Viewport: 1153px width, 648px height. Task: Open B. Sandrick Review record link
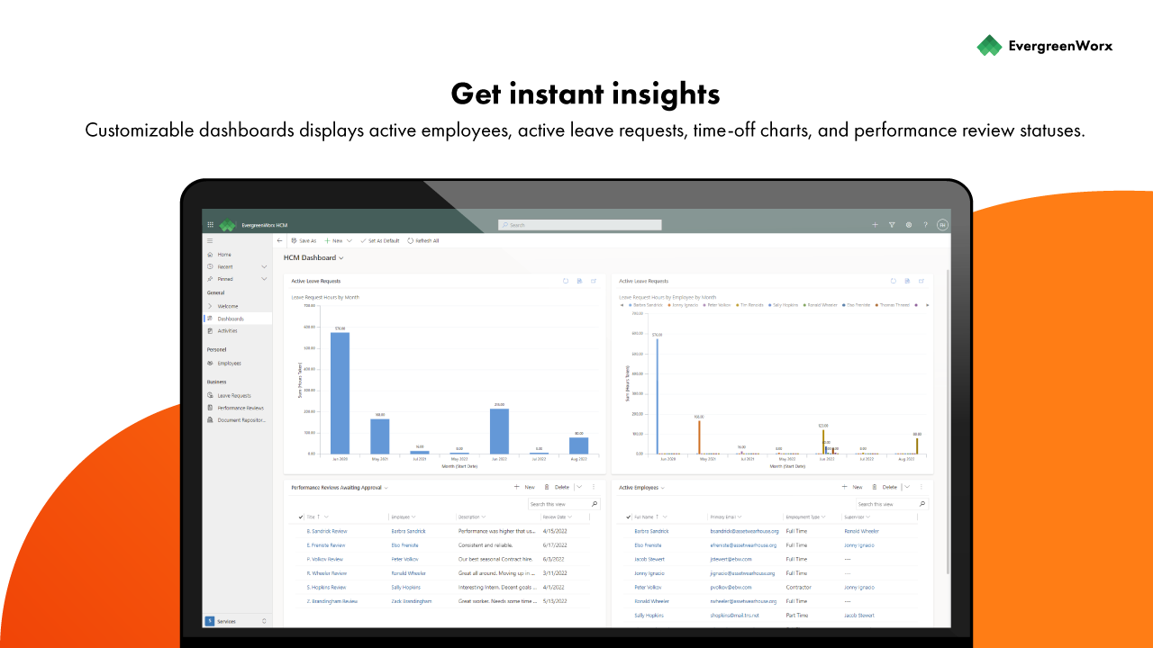click(327, 531)
